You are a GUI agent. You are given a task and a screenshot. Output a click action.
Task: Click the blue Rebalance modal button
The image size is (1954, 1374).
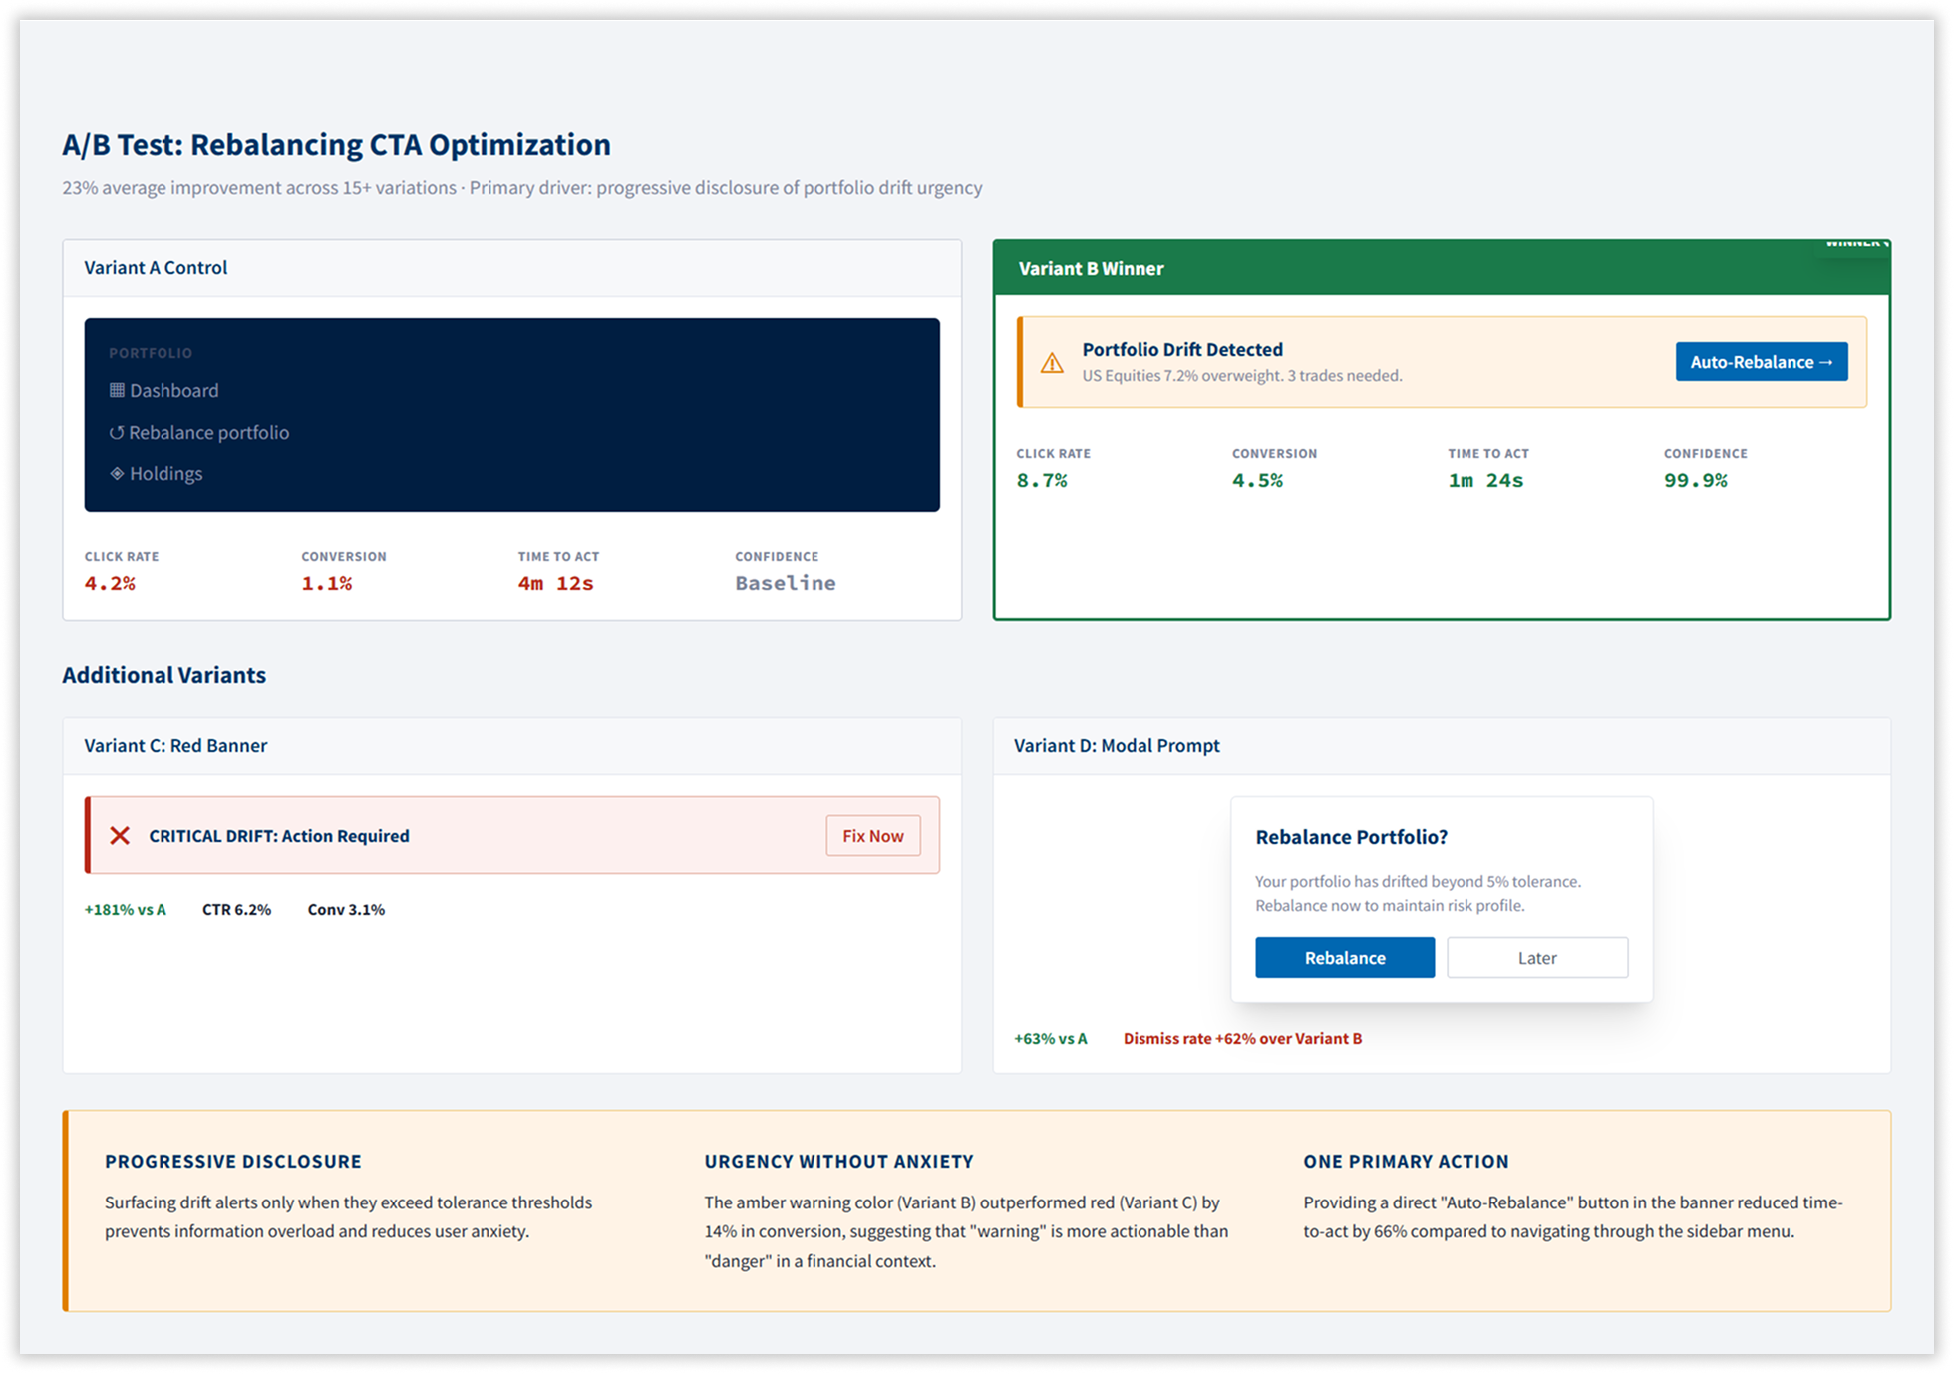tap(1344, 957)
